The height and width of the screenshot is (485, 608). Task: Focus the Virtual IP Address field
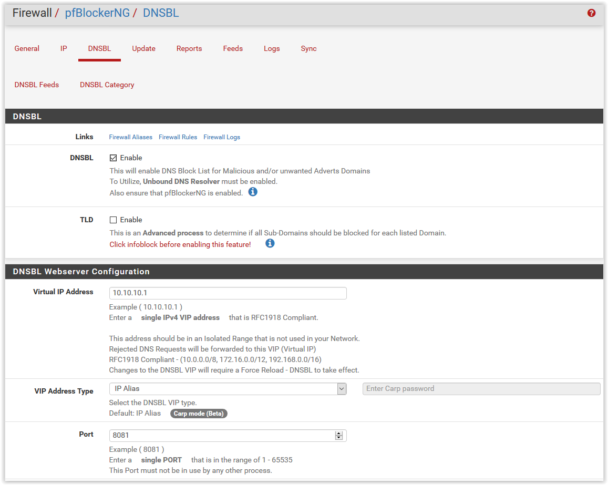coord(228,293)
